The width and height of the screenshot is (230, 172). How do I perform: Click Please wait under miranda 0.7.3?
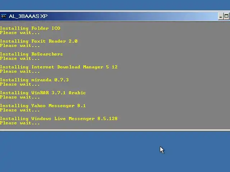20,84
